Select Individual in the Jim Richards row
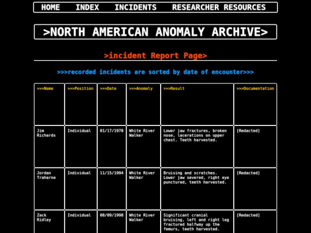 pyautogui.click(x=79, y=131)
